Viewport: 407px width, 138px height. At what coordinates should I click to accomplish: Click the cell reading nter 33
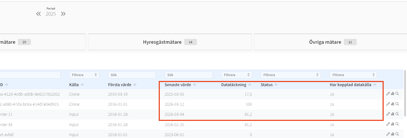6,125
